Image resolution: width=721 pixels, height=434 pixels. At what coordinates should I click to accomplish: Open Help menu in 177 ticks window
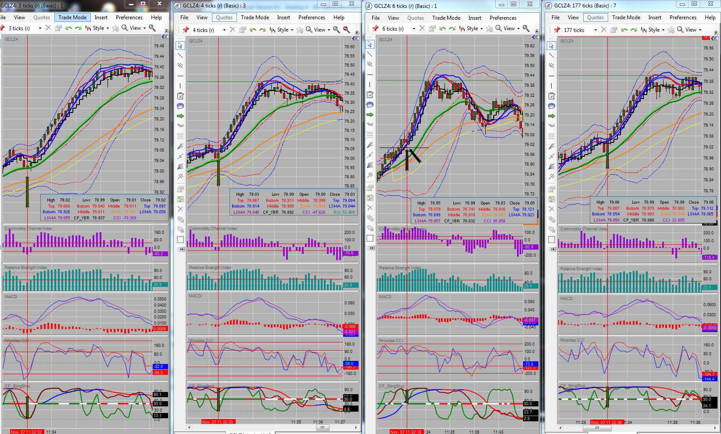coord(710,18)
